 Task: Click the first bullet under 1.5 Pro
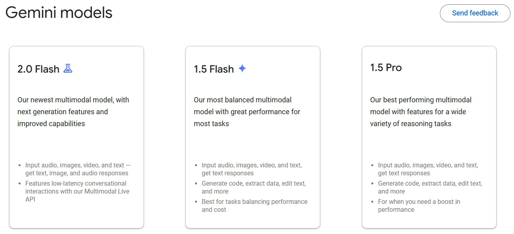(428, 169)
